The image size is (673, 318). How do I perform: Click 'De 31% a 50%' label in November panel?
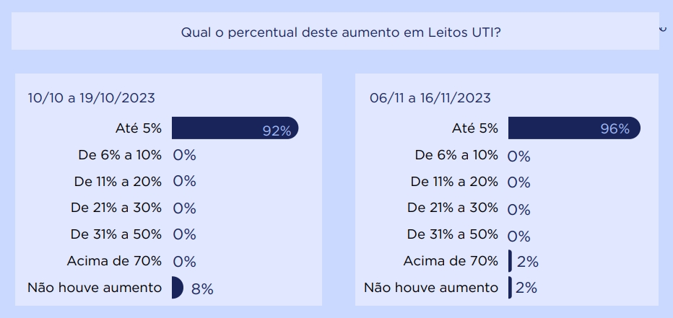(453, 234)
